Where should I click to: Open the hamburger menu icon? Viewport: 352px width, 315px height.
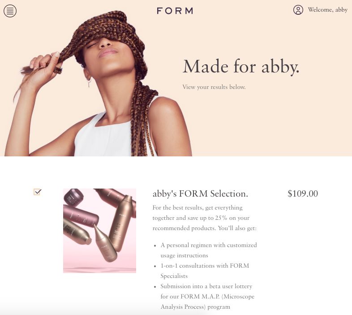(x=10, y=11)
